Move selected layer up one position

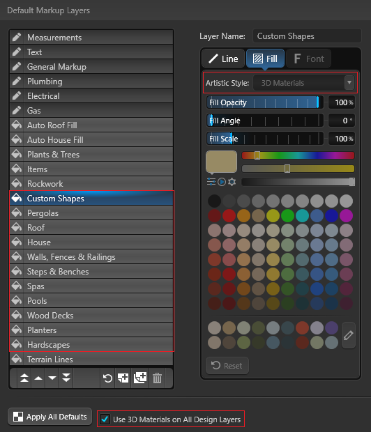click(38, 378)
